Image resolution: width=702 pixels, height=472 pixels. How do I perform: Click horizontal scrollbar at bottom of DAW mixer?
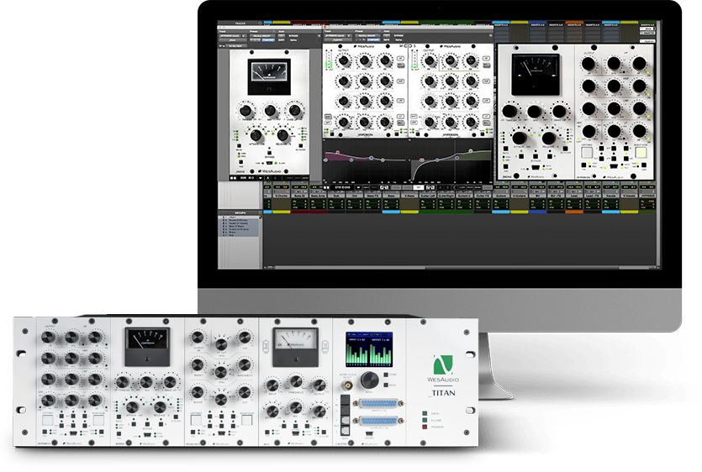tap(462, 268)
